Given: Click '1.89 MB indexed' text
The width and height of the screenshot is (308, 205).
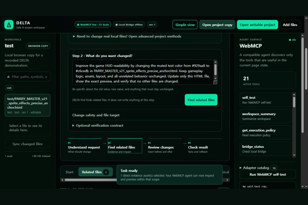Looking at the screenshot, I should (x=41, y=156).
